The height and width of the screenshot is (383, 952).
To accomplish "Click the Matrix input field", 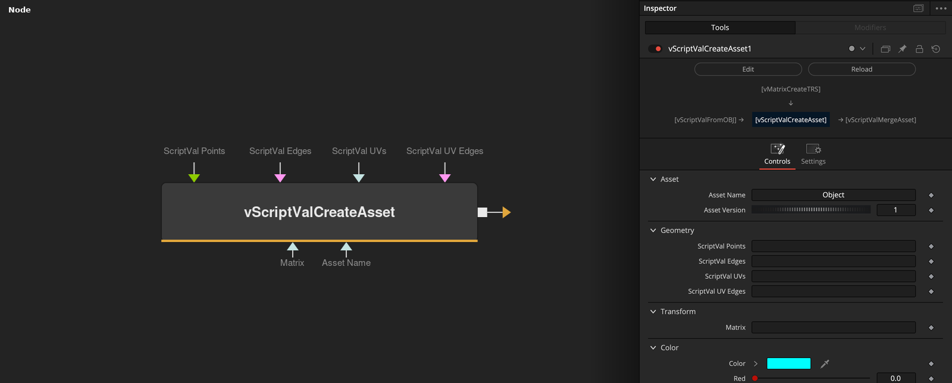I will tap(834, 328).
